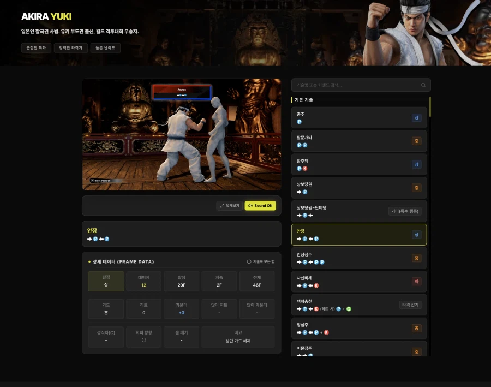Image resolution: width=491 pixels, height=387 pixels.
Task: Click the 타격 잡기 badge on 백학충천
Action: point(410,305)
